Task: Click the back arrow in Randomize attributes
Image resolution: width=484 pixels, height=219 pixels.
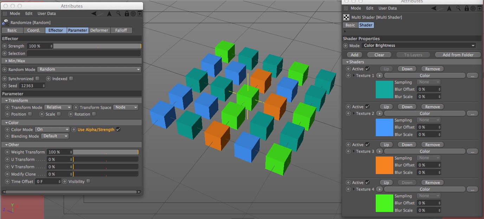Action: (94, 14)
